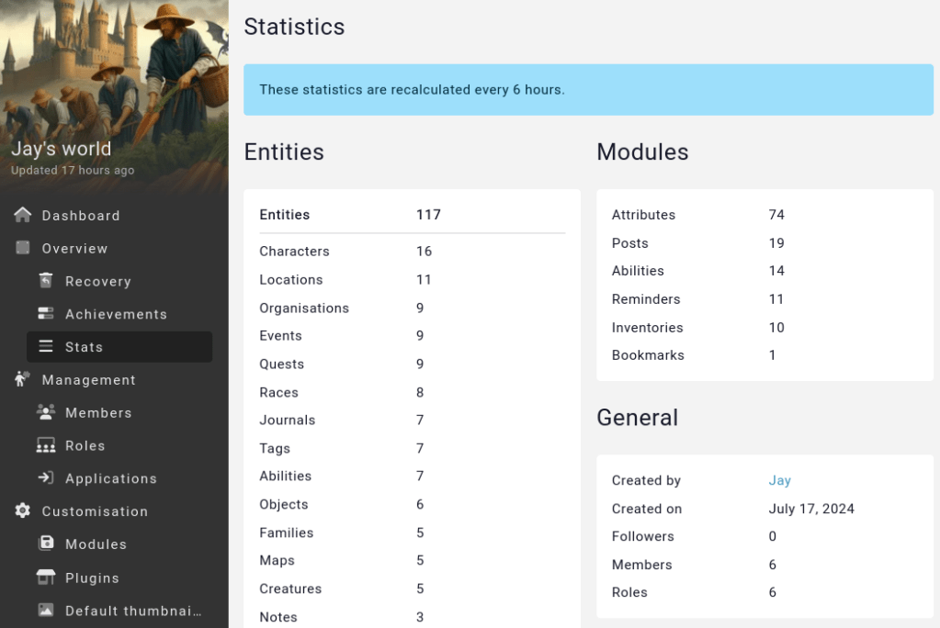This screenshot has width=940, height=628.
Task: Click the Plugins icon
Action: (x=45, y=578)
